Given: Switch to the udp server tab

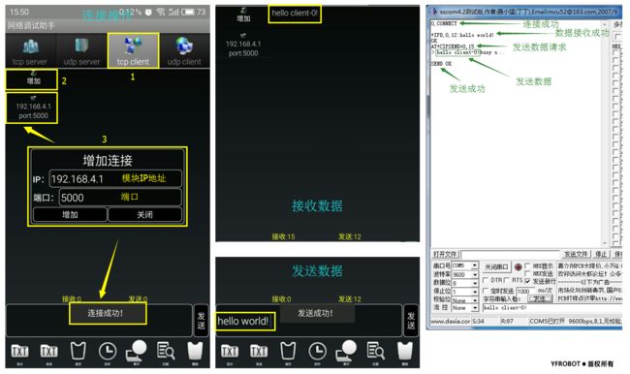Looking at the screenshot, I should (81, 50).
